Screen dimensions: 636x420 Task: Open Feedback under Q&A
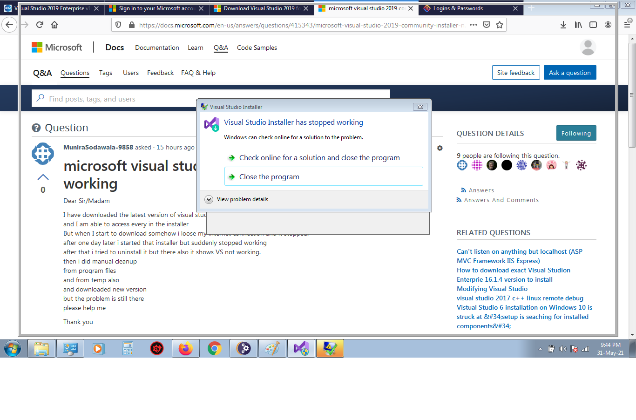[x=160, y=73]
